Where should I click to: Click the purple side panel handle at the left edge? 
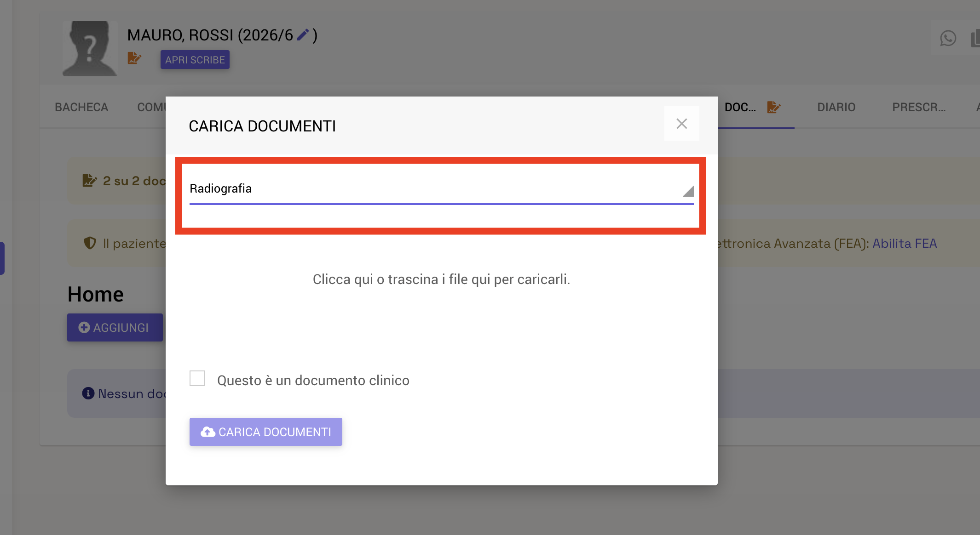click(x=2, y=258)
